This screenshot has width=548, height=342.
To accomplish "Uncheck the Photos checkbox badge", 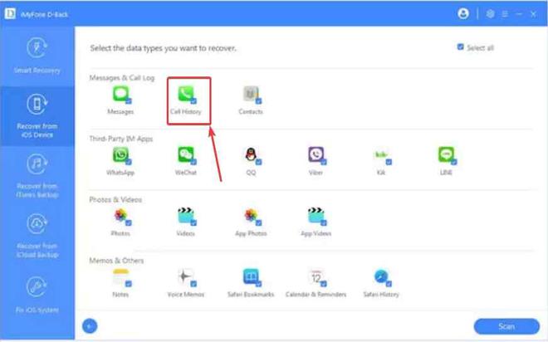I will 128,222.
